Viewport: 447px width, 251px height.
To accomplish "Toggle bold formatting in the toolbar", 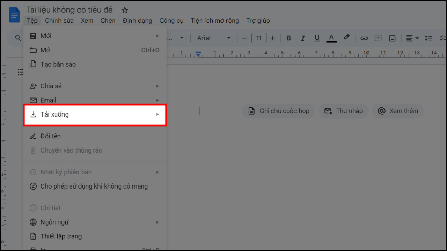I will pos(289,38).
